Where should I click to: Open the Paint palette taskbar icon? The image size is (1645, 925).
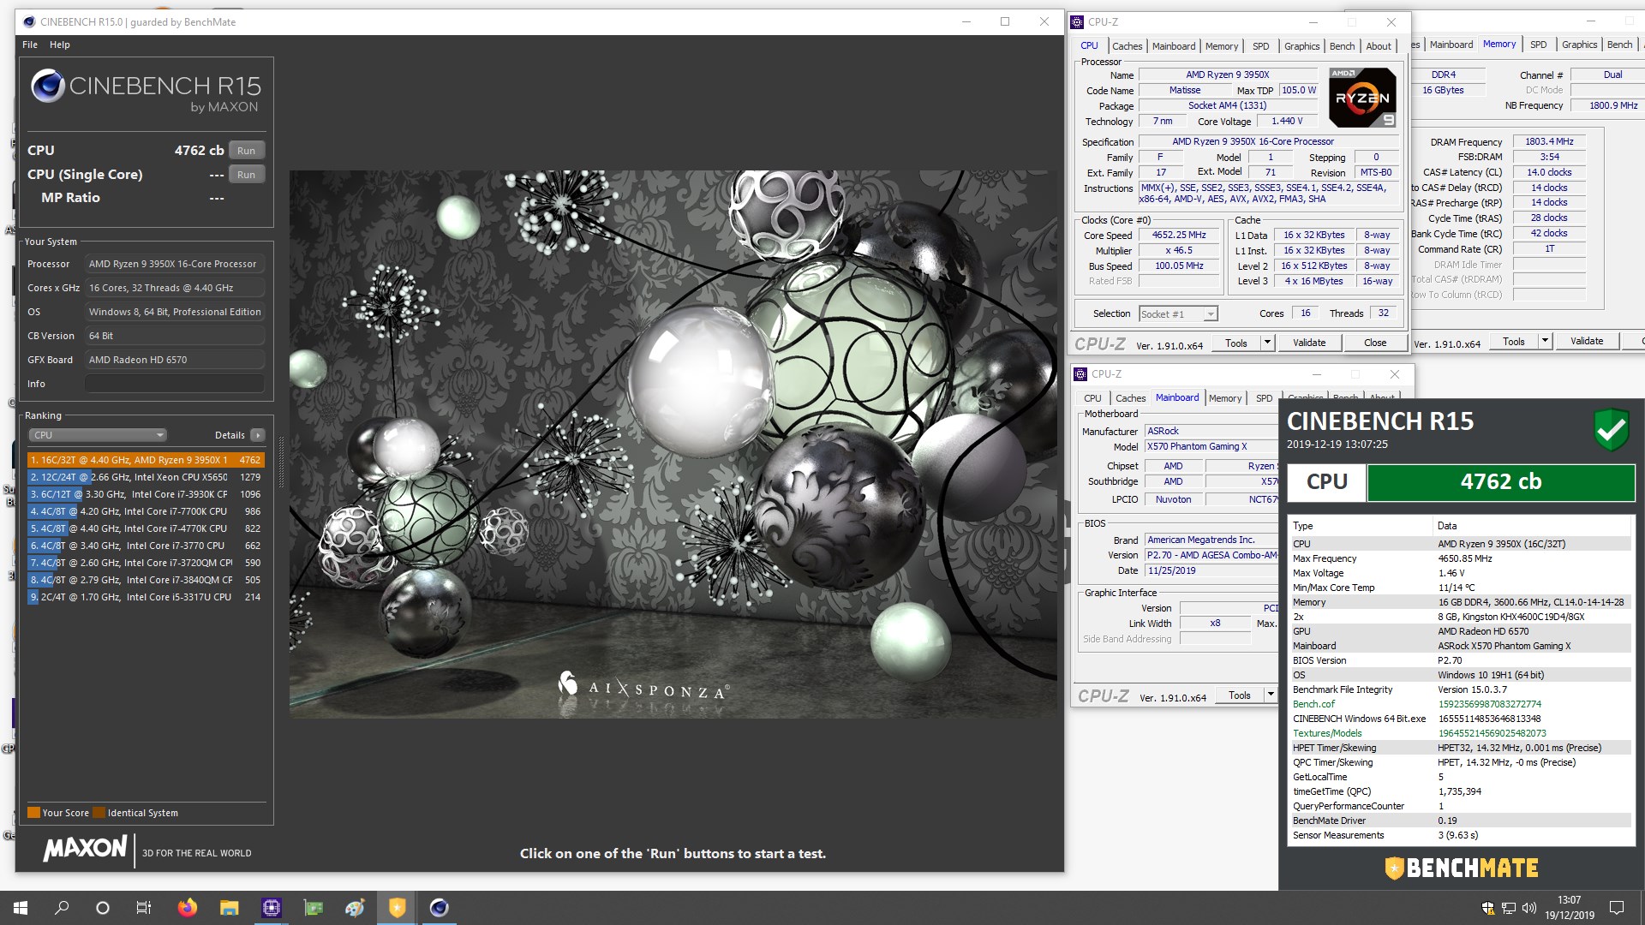coord(355,908)
